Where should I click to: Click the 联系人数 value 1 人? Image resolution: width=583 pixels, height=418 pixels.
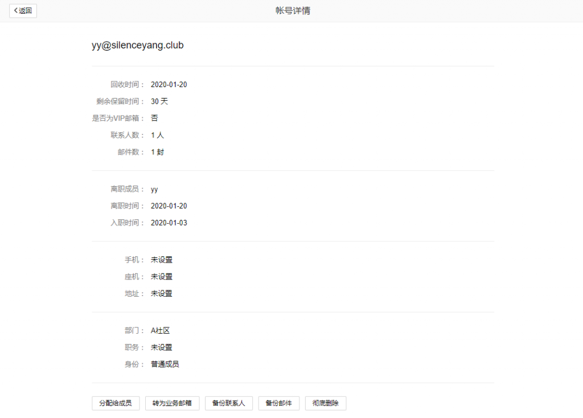(157, 136)
